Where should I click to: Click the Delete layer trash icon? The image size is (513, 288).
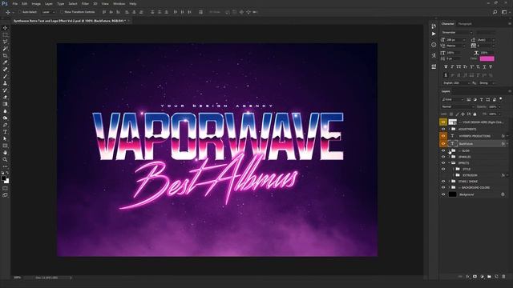point(503,277)
